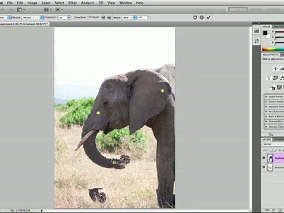Open the Mode dropdown in options bar
284x213 pixels.
point(5,17)
